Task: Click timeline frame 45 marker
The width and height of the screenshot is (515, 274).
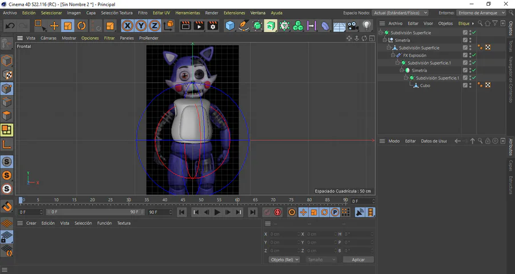Action: [183, 200]
